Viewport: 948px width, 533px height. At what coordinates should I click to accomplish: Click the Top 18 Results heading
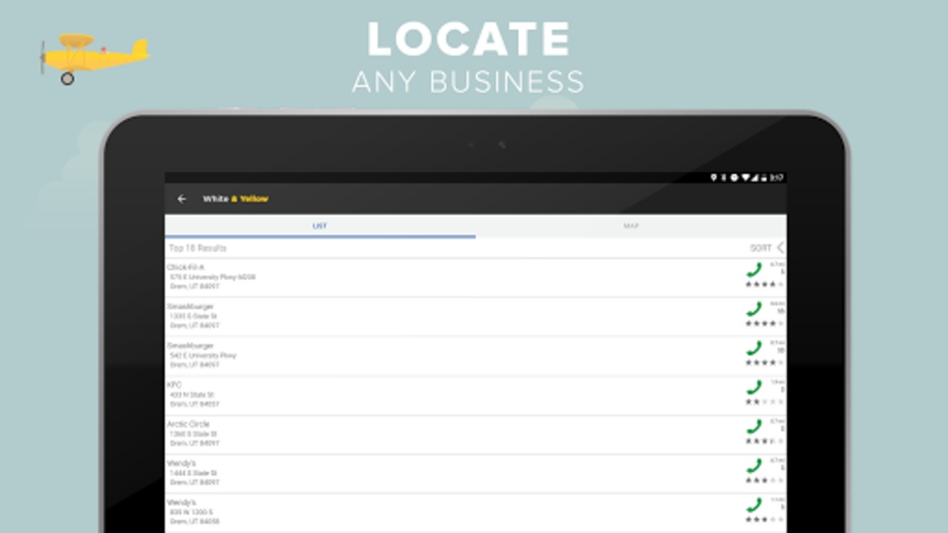click(x=198, y=249)
